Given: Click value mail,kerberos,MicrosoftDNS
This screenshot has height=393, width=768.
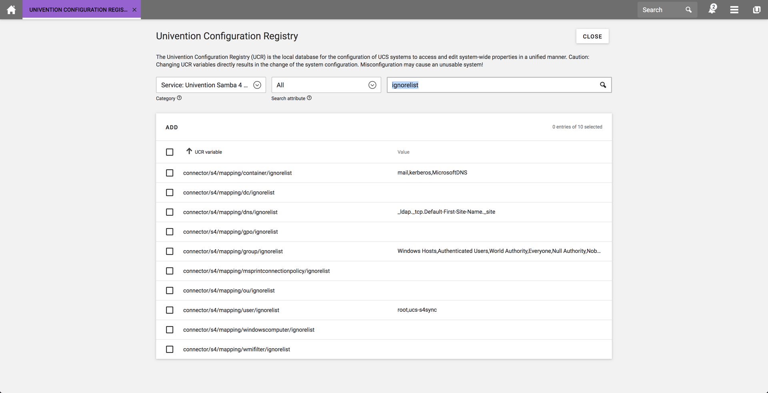Looking at the screenshot, I should pyautogui.click(x=432, y=172).
